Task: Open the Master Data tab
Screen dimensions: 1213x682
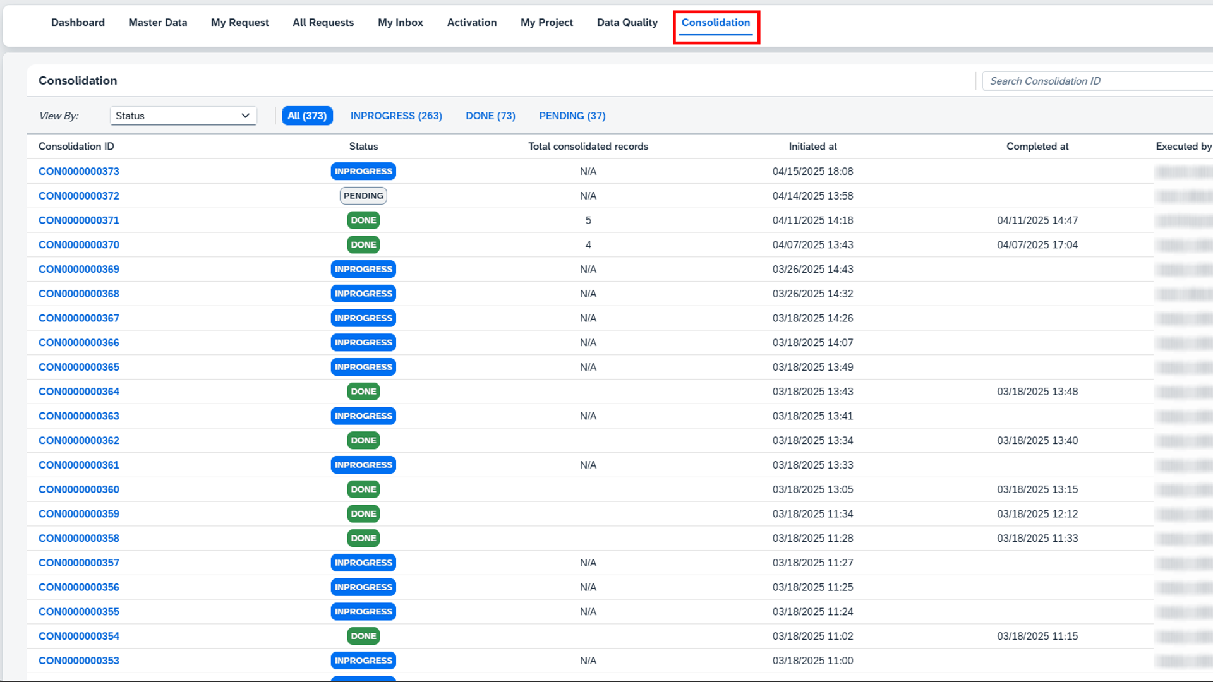Action: point(157,23)
